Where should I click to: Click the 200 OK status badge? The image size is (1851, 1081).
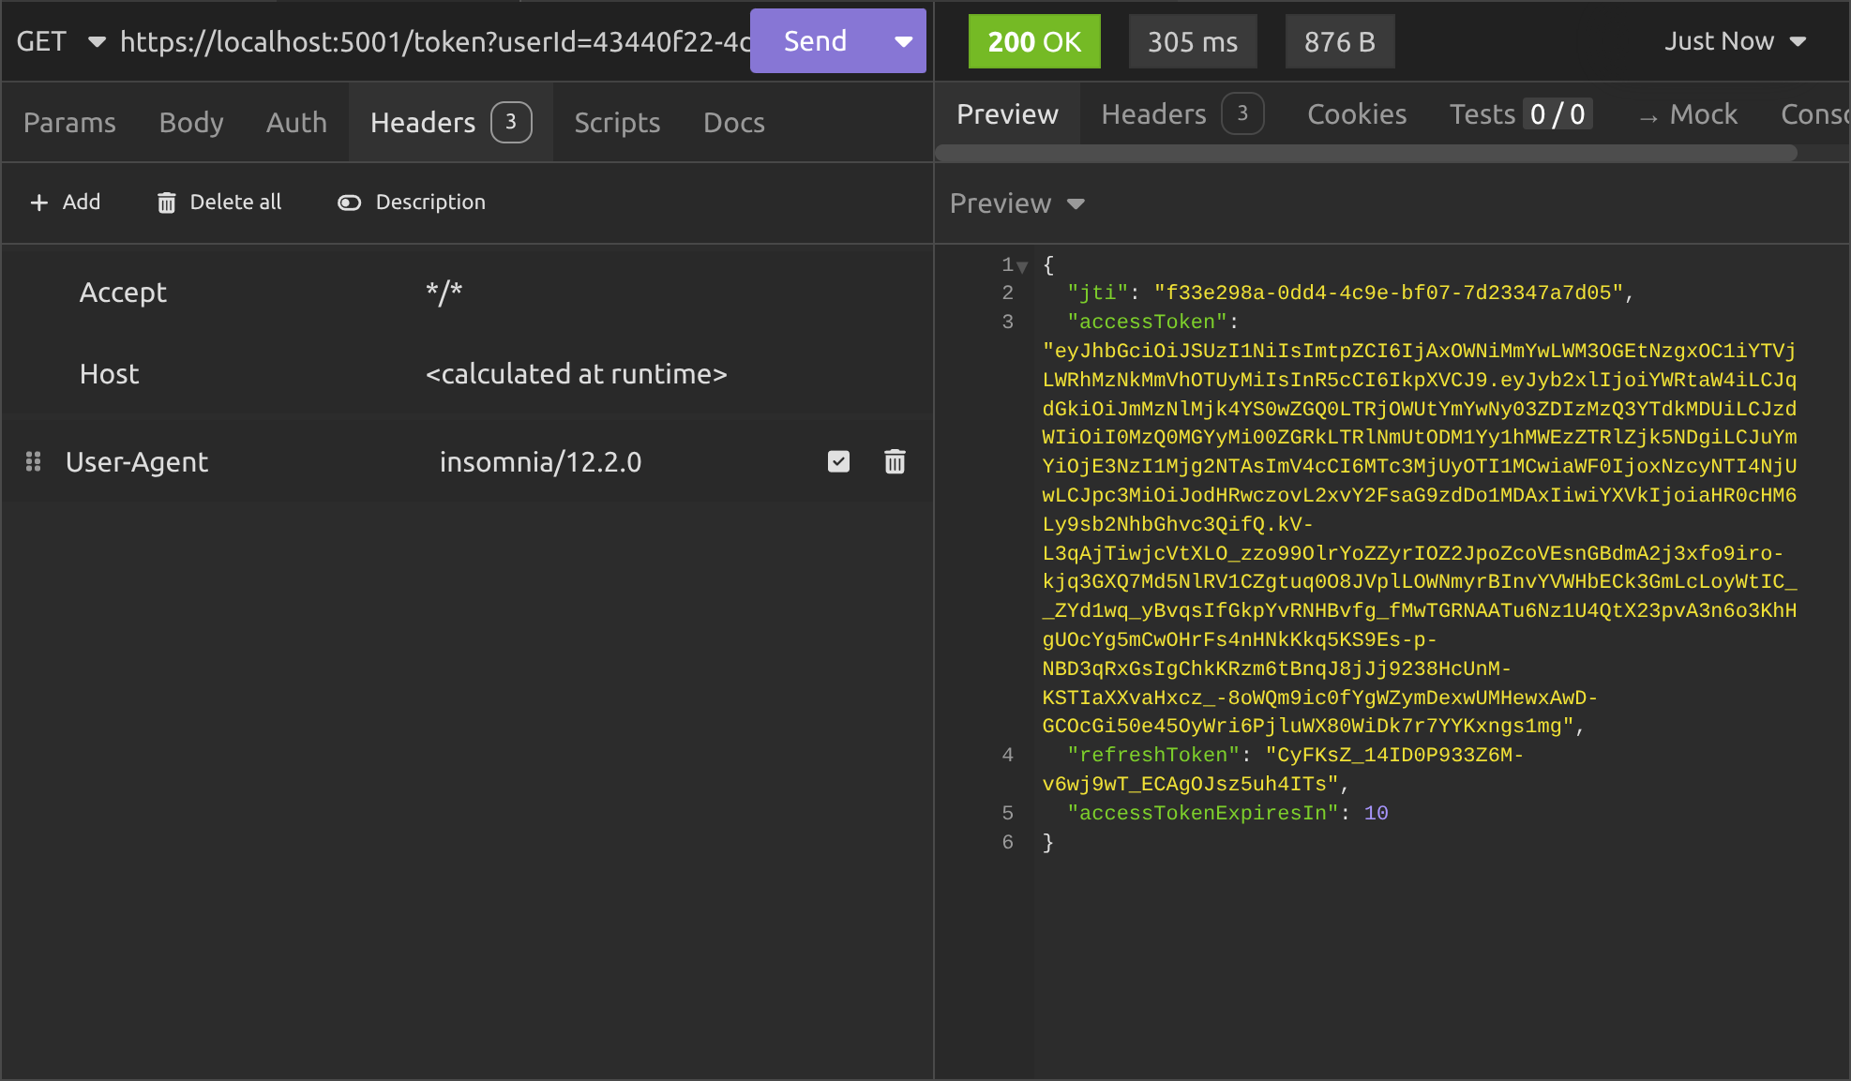click(x=1034, y=41)
